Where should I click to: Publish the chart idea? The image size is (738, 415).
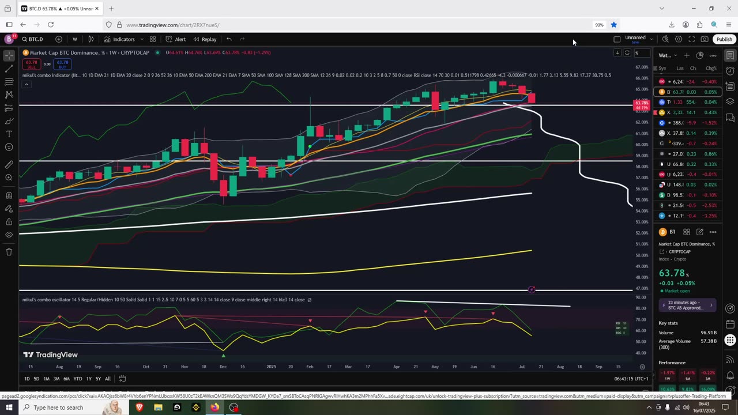(x=724, y=39)
